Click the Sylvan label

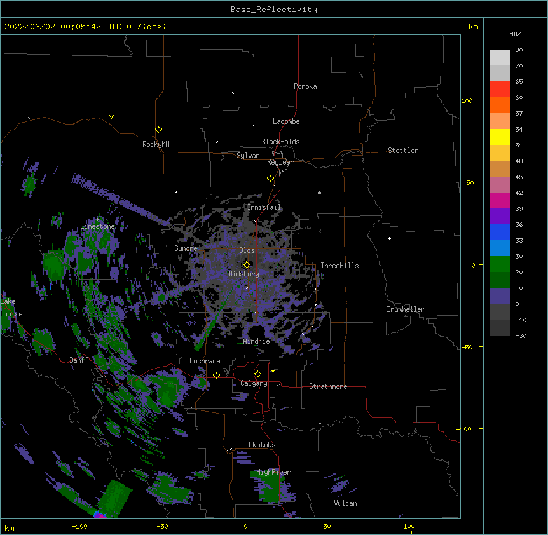click(x=248, y=156)
